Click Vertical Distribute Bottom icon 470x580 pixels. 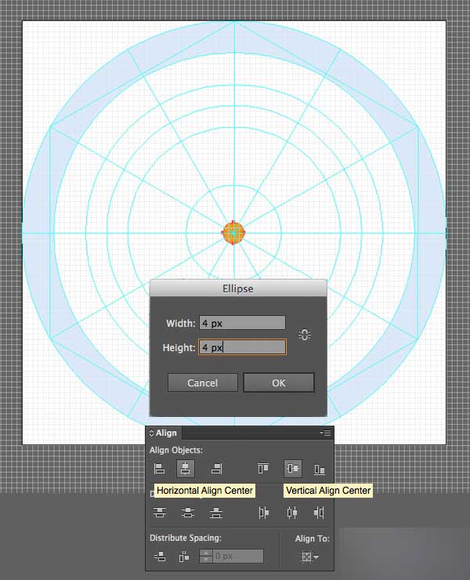coord(216,513)
